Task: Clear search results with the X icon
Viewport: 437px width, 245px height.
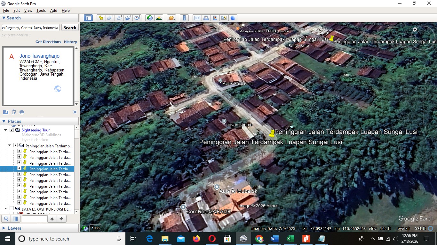Action: point(75,112)
